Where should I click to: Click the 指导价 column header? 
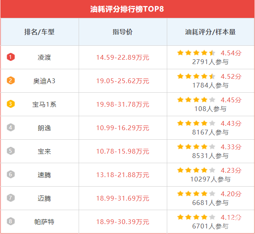point(123,32)
